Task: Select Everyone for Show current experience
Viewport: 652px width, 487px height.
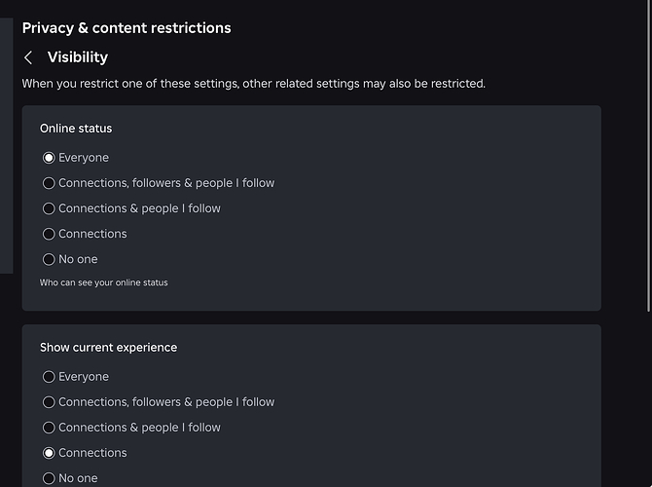Action: pyautogui.click(x=49, y=377)
